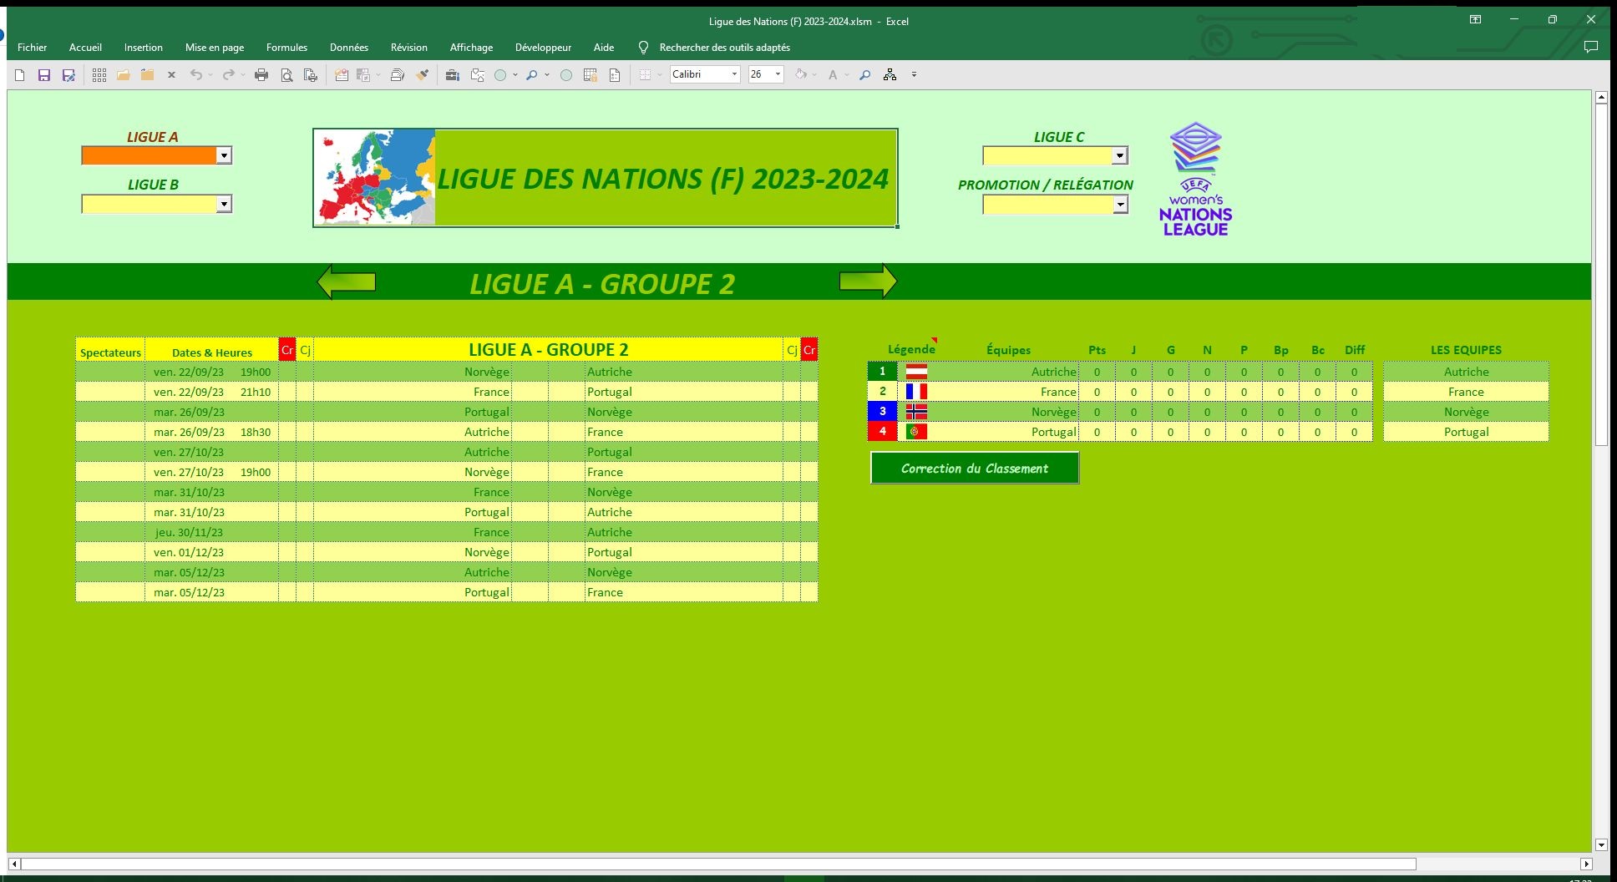Click the print setup icon beside Print Preview
This screenshot has height=882, width=1617.
[x=311, y=75]
